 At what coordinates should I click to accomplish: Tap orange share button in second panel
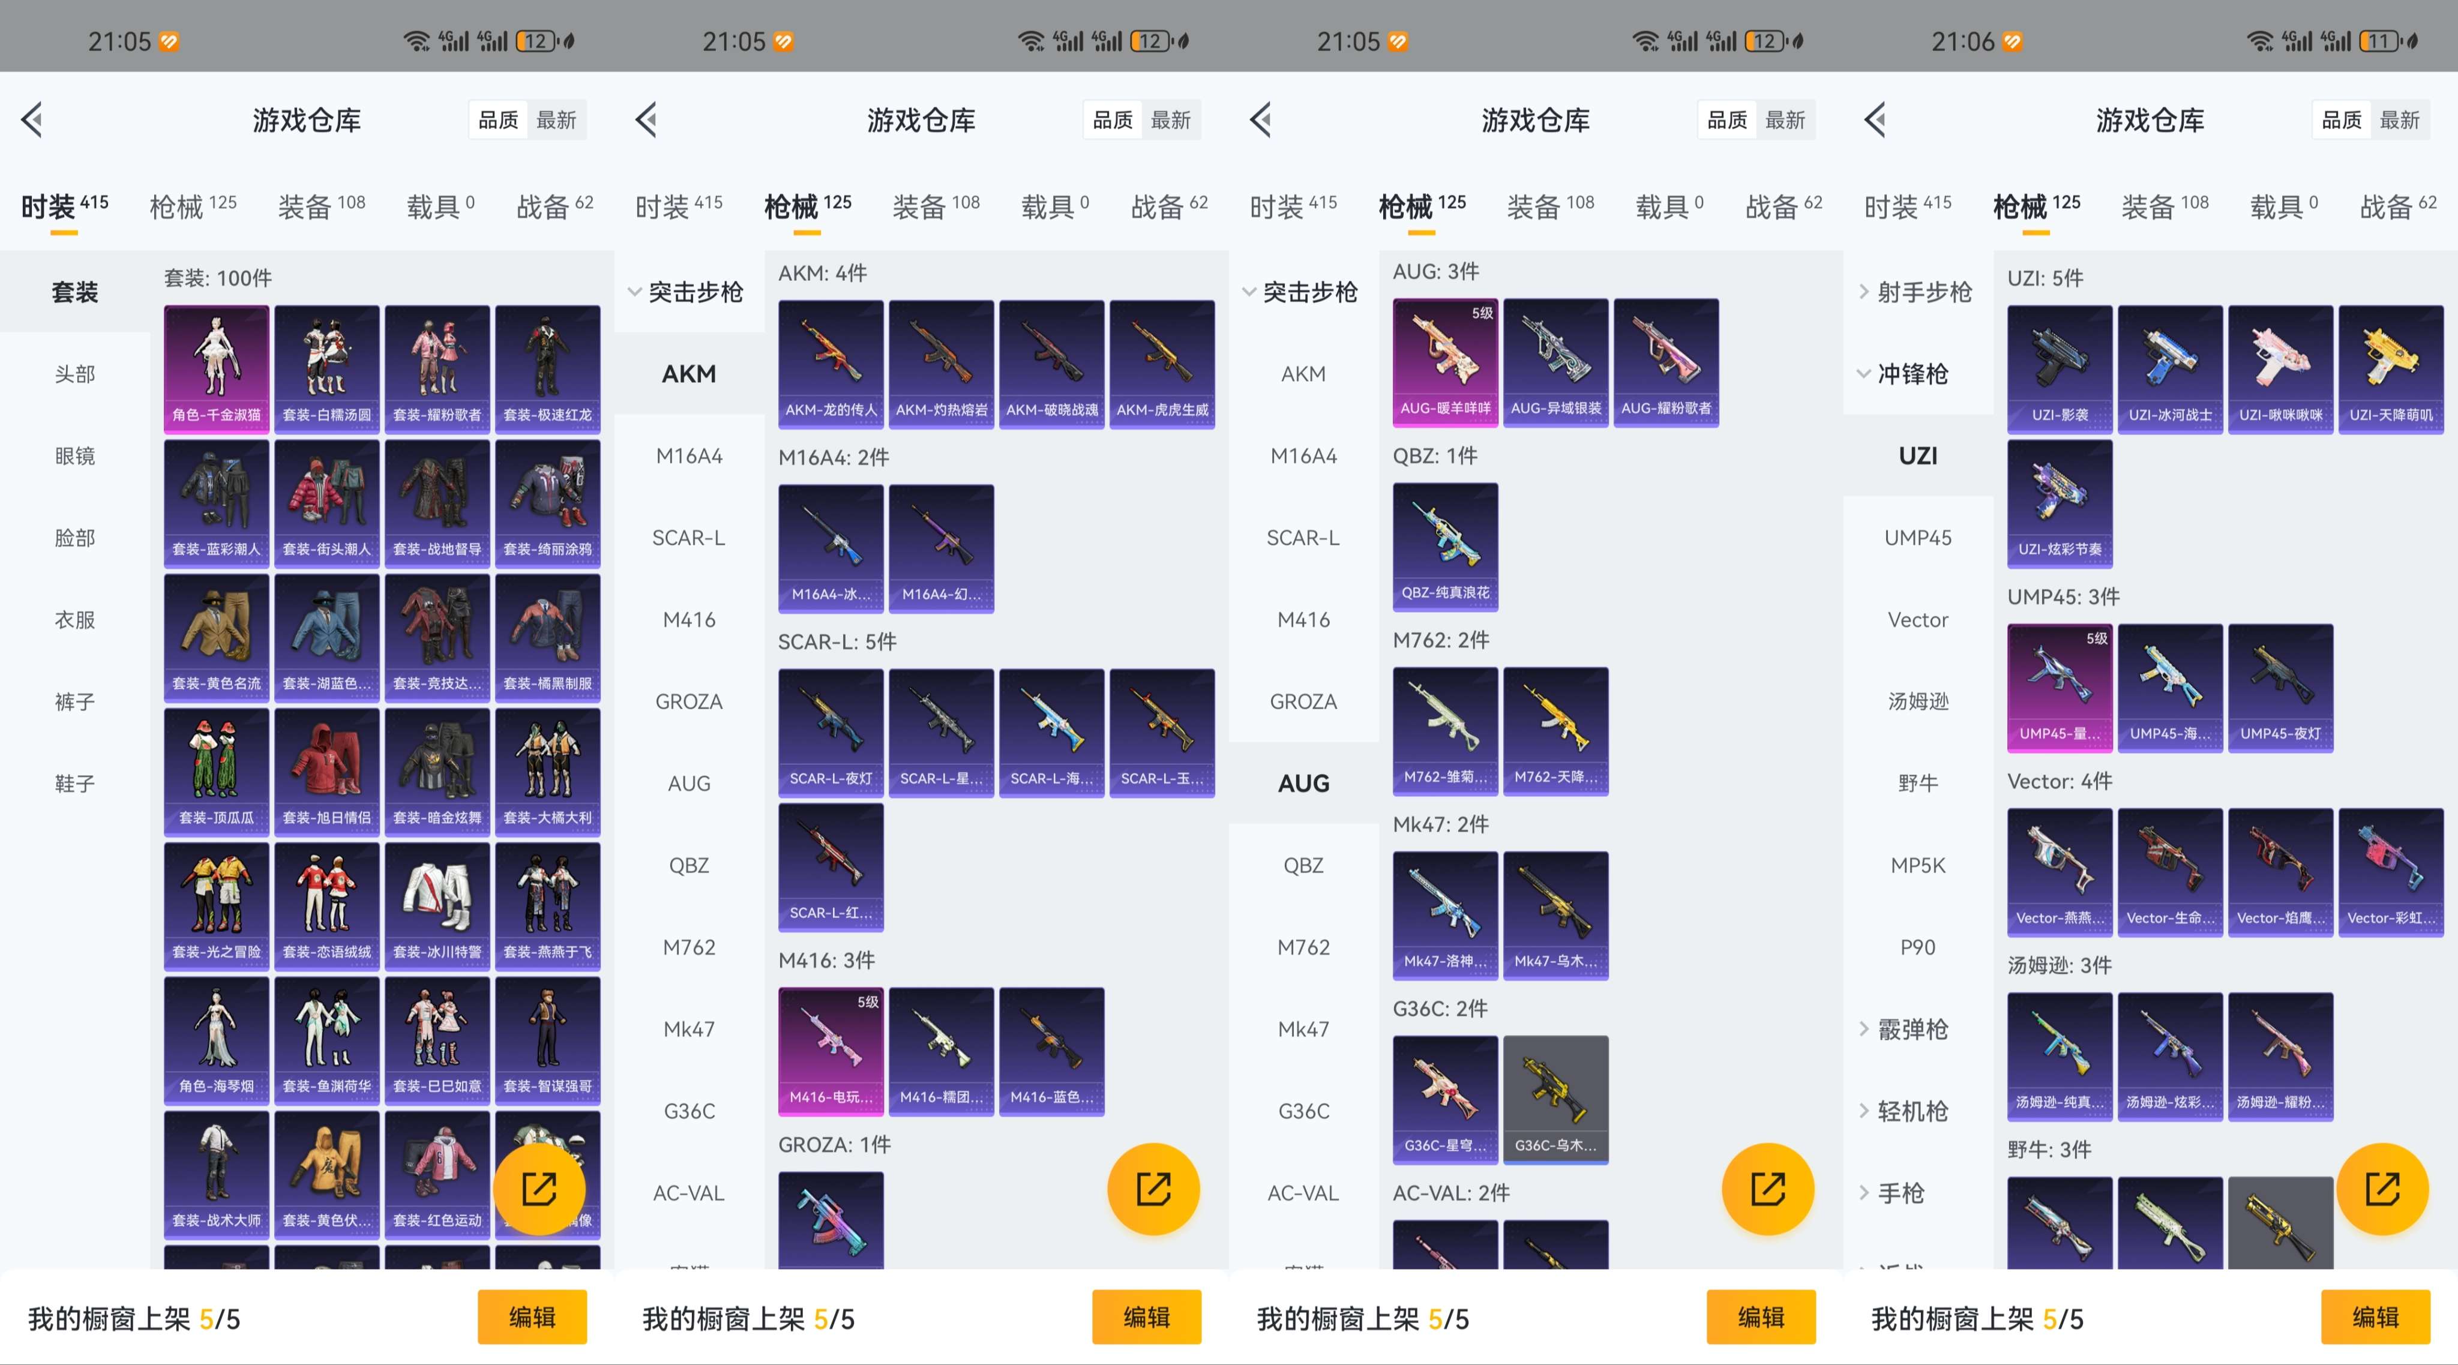click(x=1153, y=1189)
